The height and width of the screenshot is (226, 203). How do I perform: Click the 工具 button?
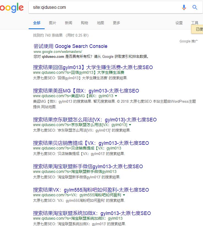(195, 23)
